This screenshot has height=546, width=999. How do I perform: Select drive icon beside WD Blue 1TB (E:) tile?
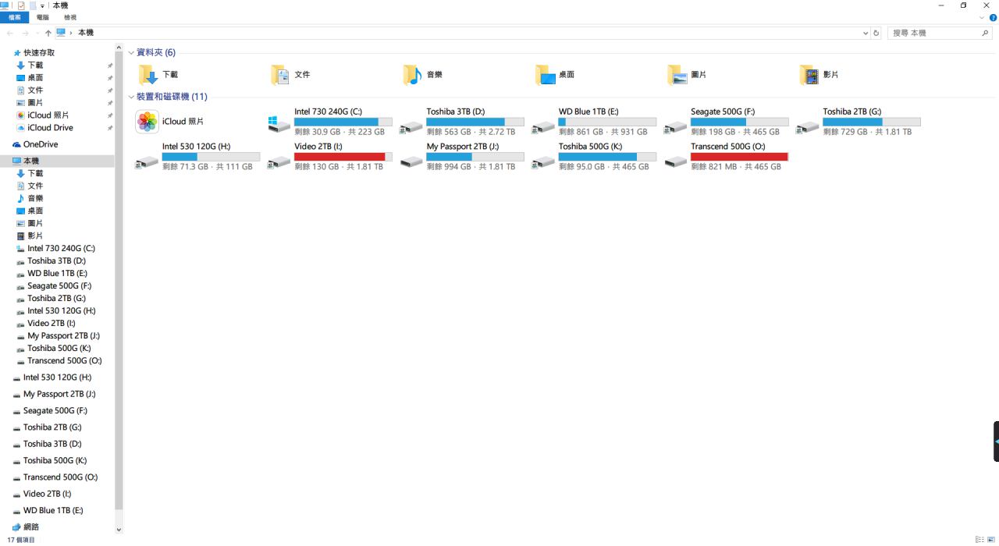point(543,126)
